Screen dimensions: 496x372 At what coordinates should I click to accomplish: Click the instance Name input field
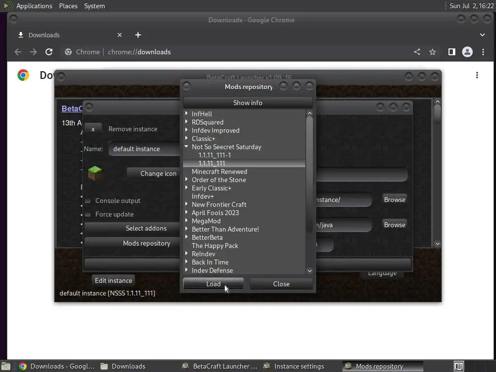tap(144, 149)
